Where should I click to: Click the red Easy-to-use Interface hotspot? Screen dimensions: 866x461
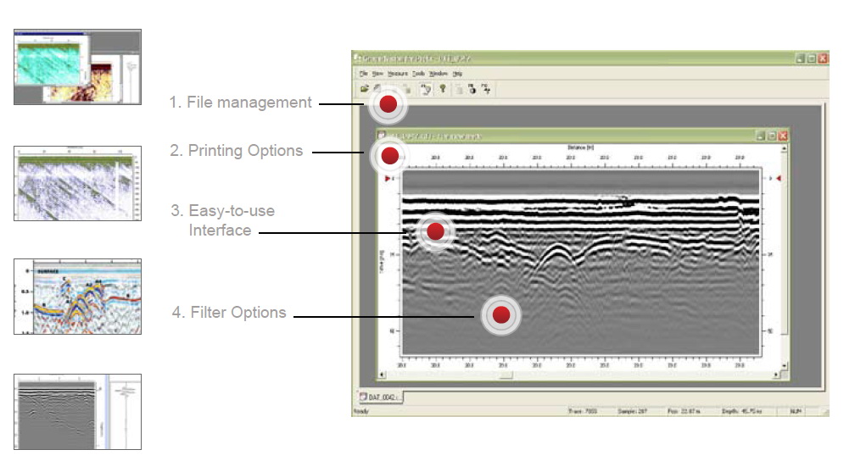click(435, 231)
